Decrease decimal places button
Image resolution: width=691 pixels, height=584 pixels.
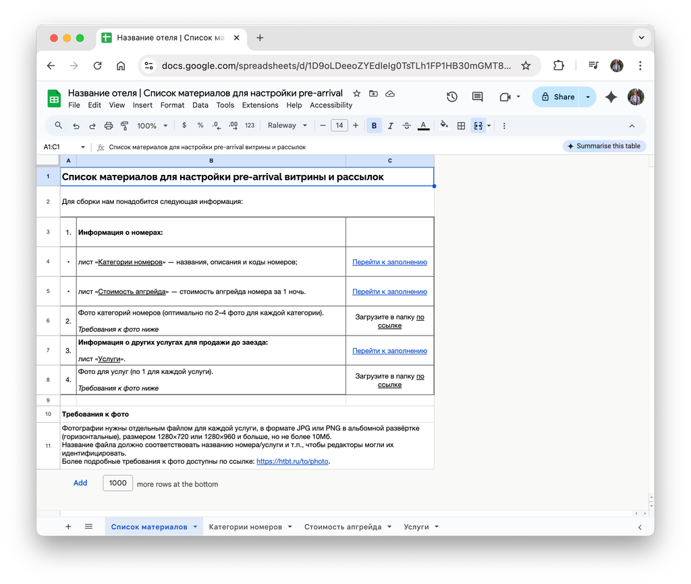[x=217, y=126]
